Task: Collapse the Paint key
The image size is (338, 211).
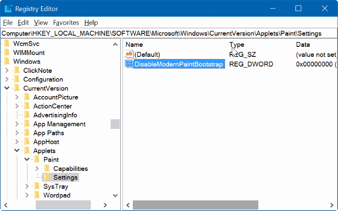Action: click(27, 159)
